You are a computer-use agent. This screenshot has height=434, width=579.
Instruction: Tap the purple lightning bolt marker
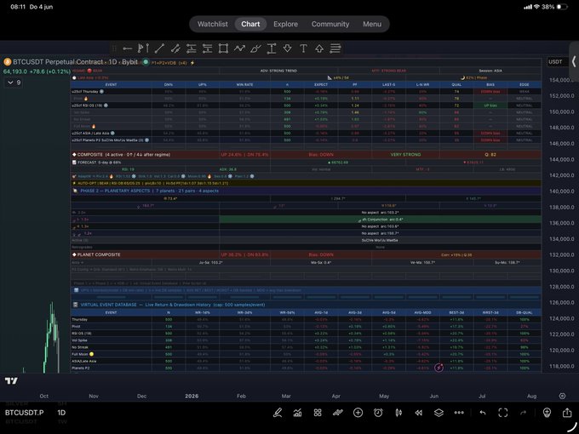point(439,368)
